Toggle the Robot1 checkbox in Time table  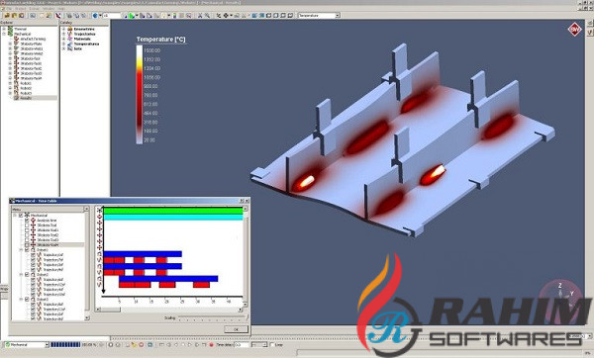27,250
